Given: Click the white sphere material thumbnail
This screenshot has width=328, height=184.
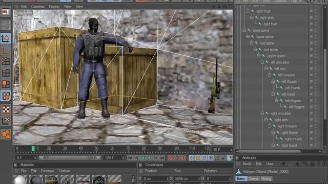Looking at the screenshot, I should point(20,179).
